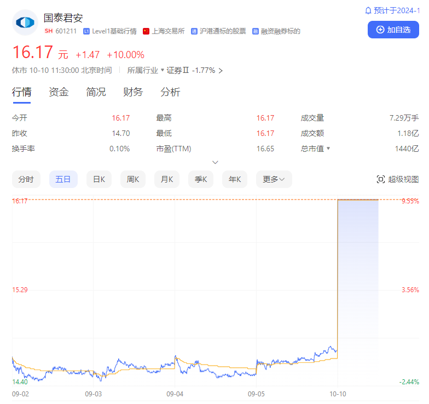Select the 日K chart period

99,179
